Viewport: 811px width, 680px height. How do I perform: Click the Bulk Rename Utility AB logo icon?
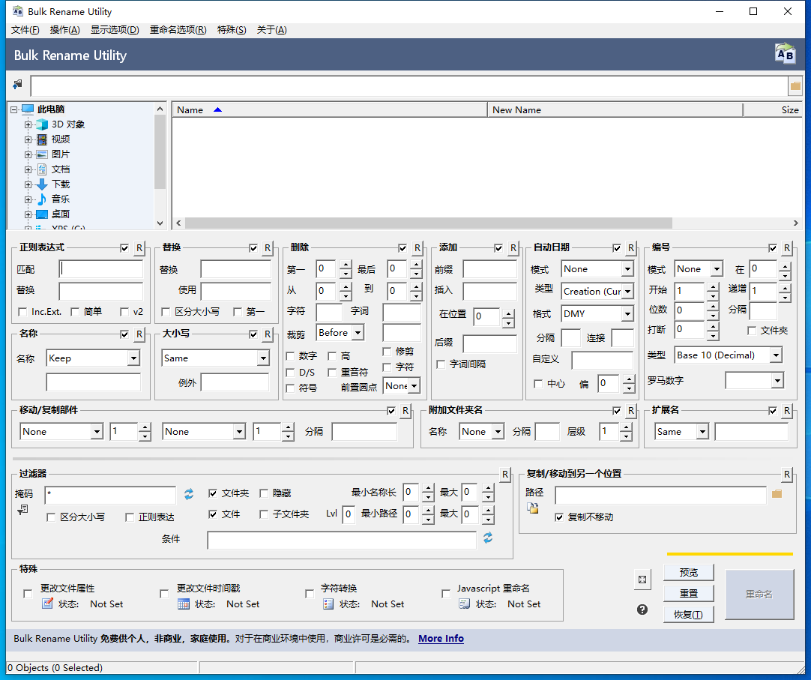(785, 54)
